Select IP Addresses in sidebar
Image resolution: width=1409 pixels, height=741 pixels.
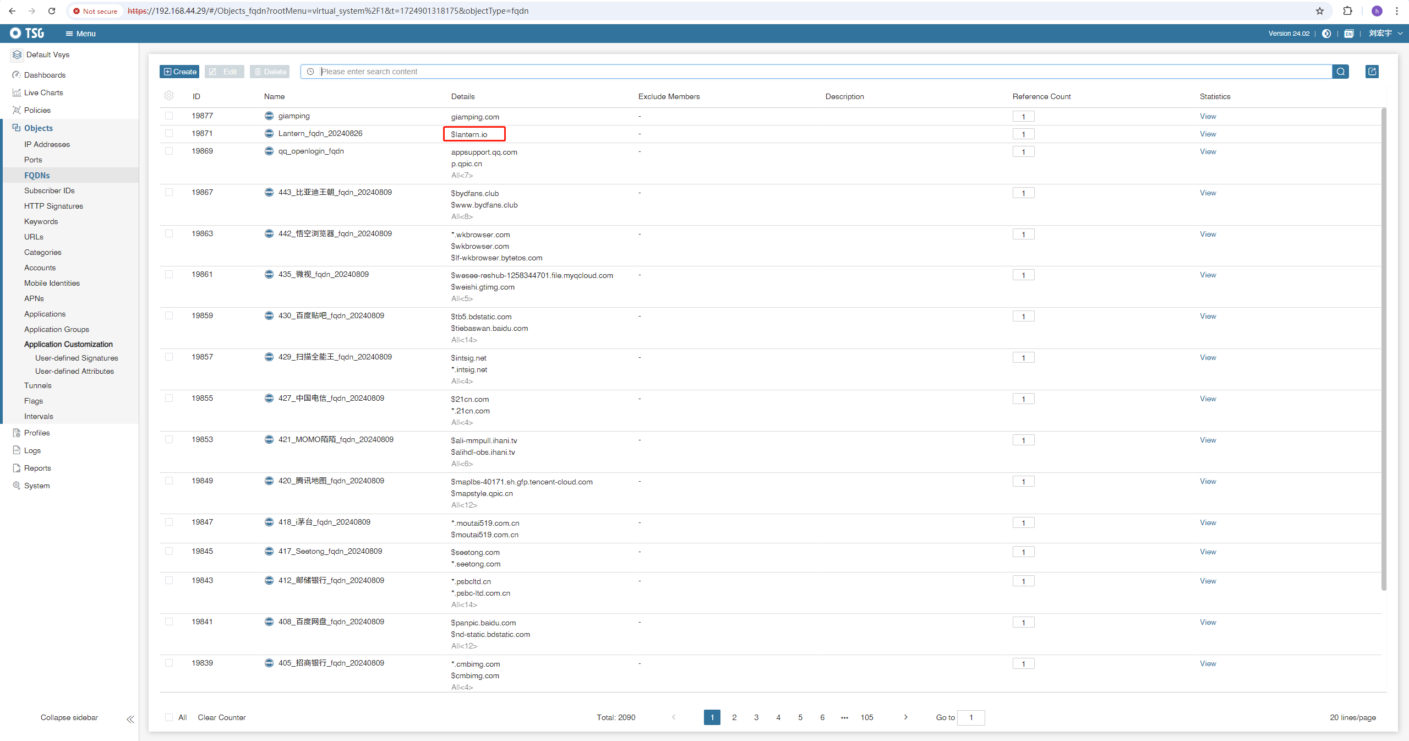47,144
